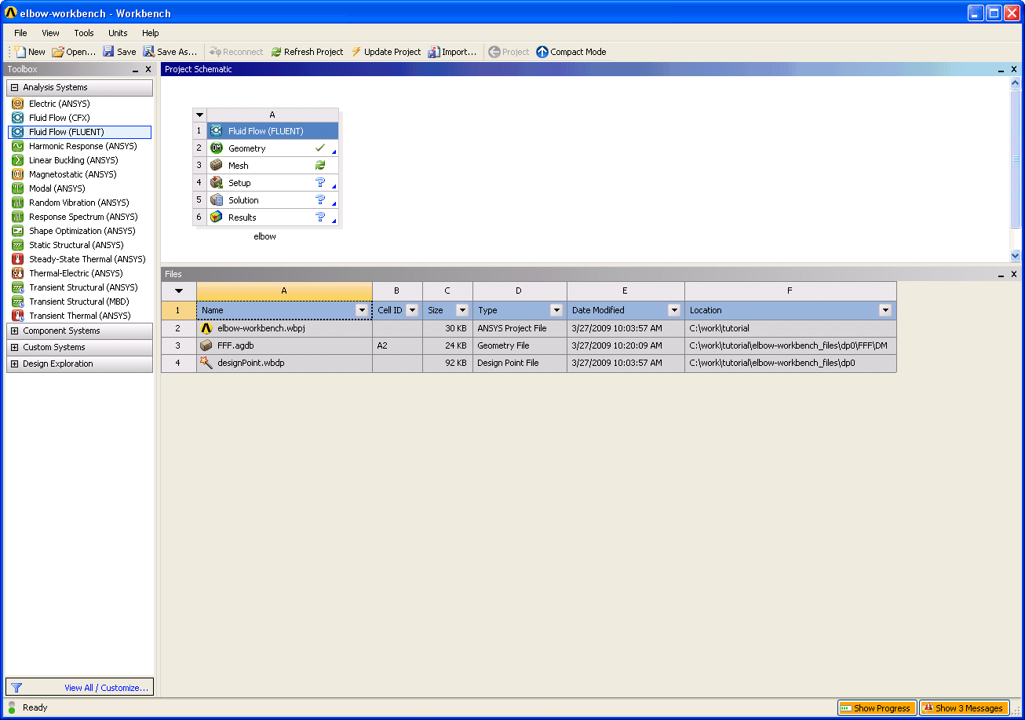The image size is (1025, 720).
Task: Toggle Compact Mode
Action: coord(571,52)
